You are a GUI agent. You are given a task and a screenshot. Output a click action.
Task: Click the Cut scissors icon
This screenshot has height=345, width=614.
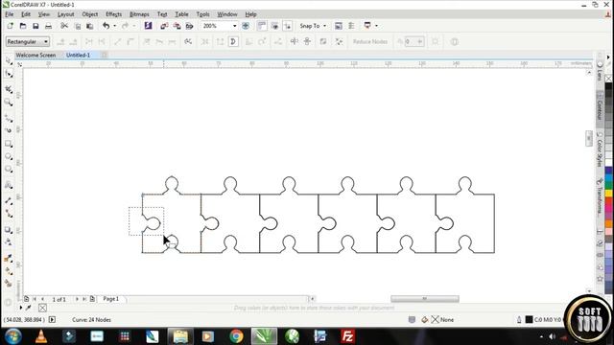pyautogui.click(x=64, y=26)
